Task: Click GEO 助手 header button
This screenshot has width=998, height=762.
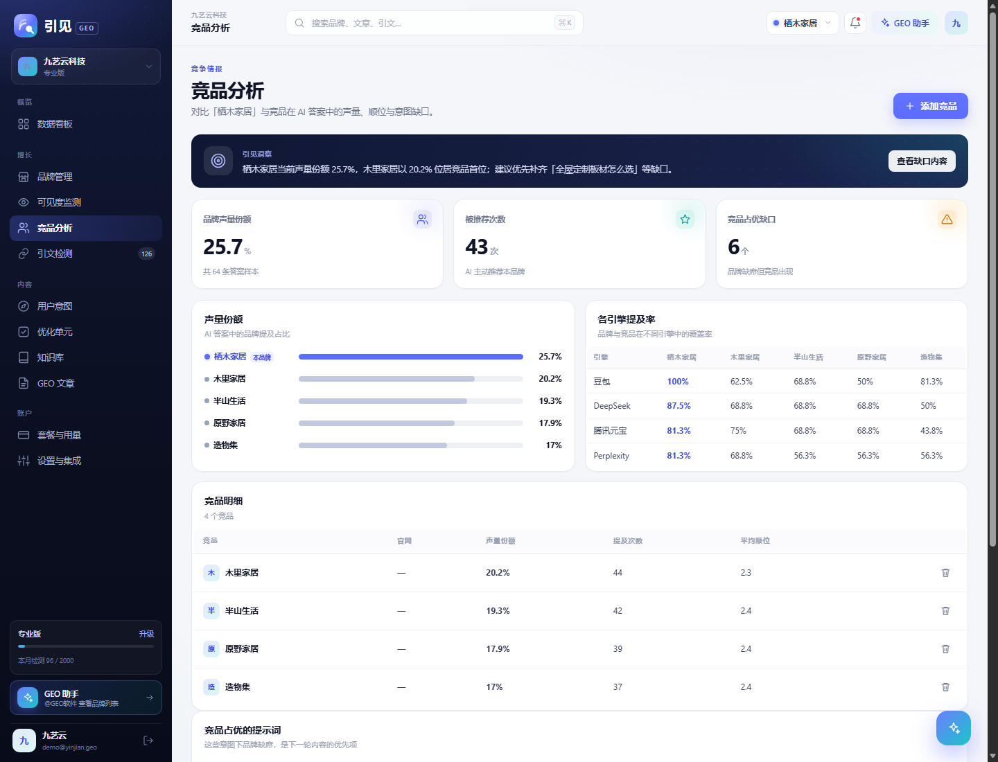Action: pyautogui.click(x=905, y=23)
